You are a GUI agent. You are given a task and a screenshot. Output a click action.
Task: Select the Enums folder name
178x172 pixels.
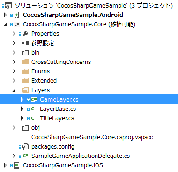tap(40, 71)
